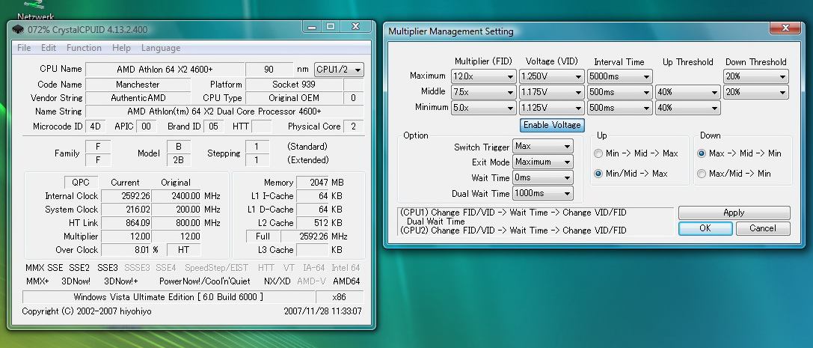Open the Middle Interval Time 500ms dropdown

coord(619,92)
